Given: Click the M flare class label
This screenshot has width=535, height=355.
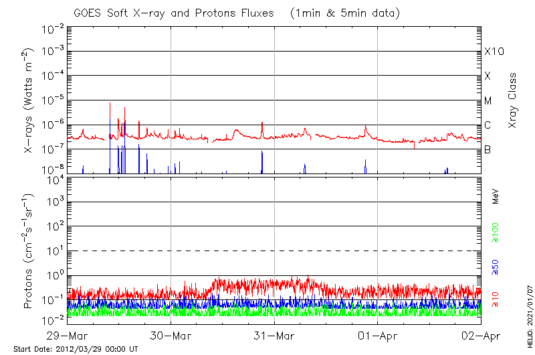Looking at the screenshot, I should click(x=488, y=101).
